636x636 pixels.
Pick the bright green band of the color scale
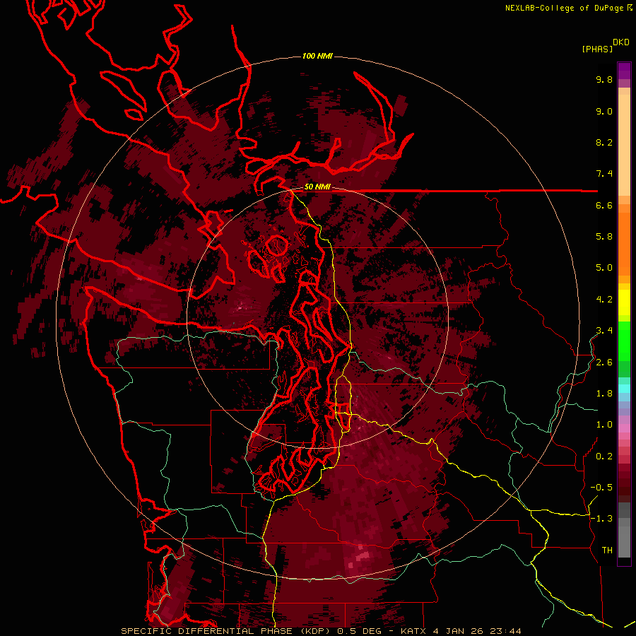pos(624,341)
